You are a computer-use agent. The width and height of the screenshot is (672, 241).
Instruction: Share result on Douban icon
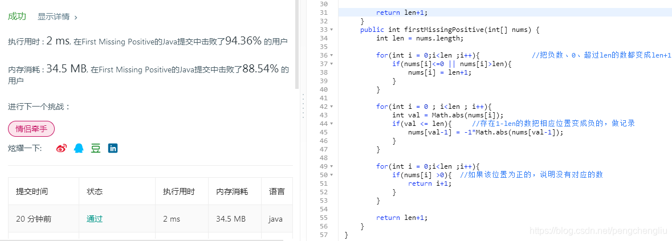pos(96,149)
